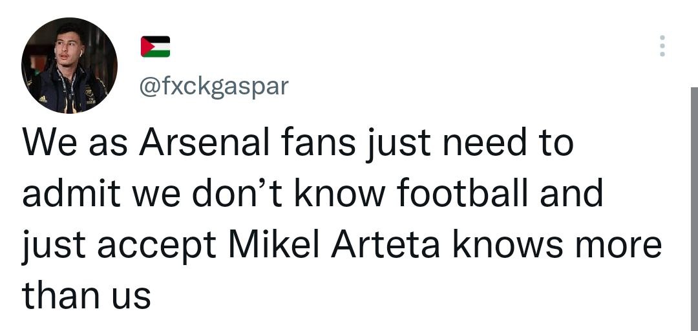Open the profile picture of the tweet author

click(69, 65)
